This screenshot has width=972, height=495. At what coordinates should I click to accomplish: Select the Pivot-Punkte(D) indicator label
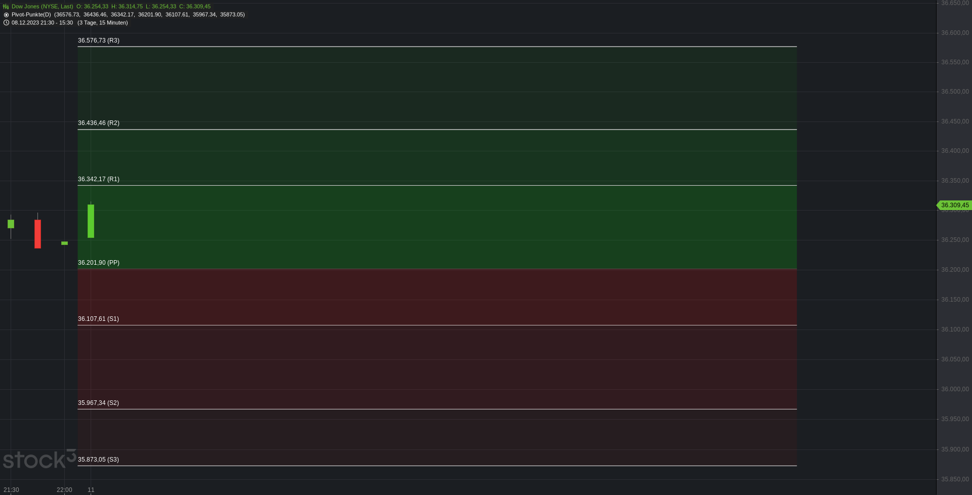pos(31,15)
